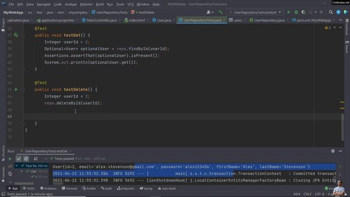Screen dimensions: 350x197
Task: Go to next highlighted error chevron
Action: tap(340, 28)
